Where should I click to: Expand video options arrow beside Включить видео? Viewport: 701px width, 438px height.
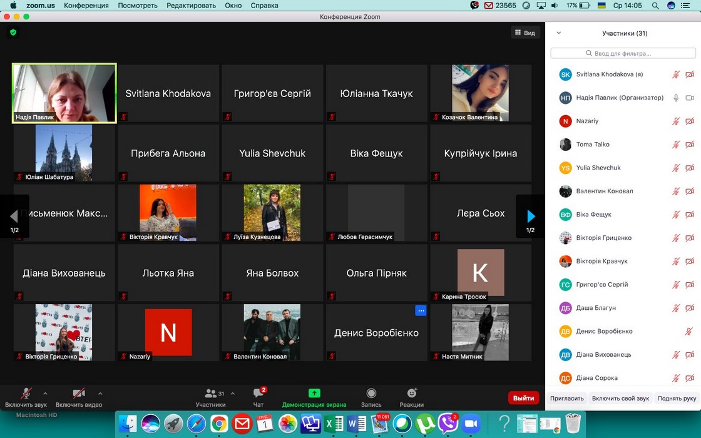click(x=100, y=394)
